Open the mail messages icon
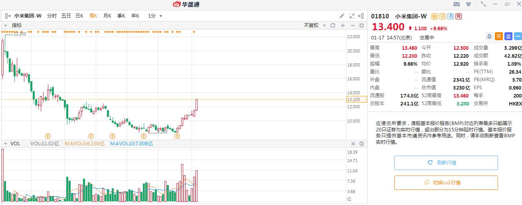Image resolution: width=522 pixels, height=205 pixels. coord(457,4)
